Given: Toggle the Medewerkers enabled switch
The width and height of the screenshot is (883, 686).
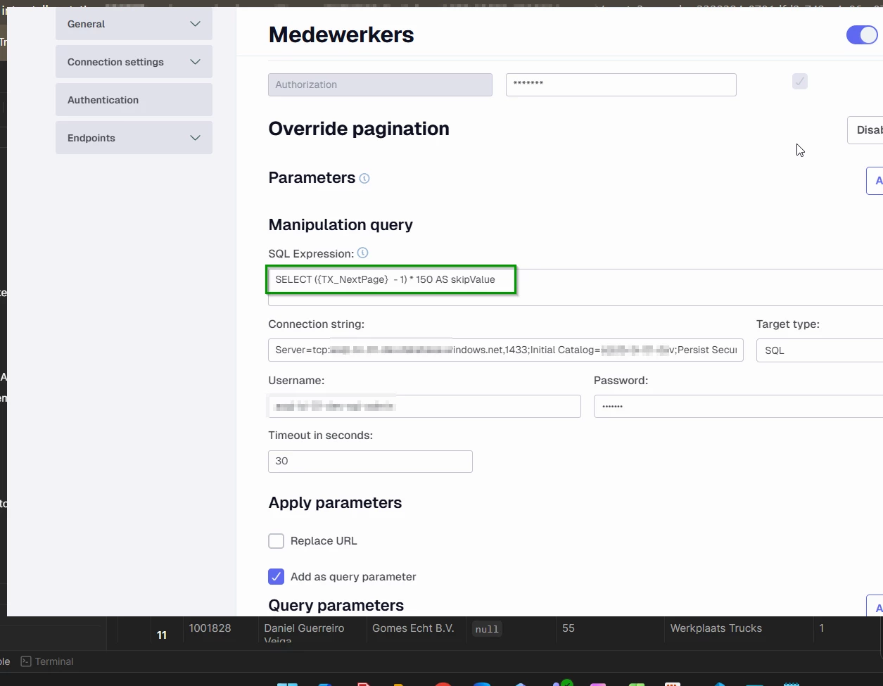Looking at the screenshot, I should tap(862, 35).
